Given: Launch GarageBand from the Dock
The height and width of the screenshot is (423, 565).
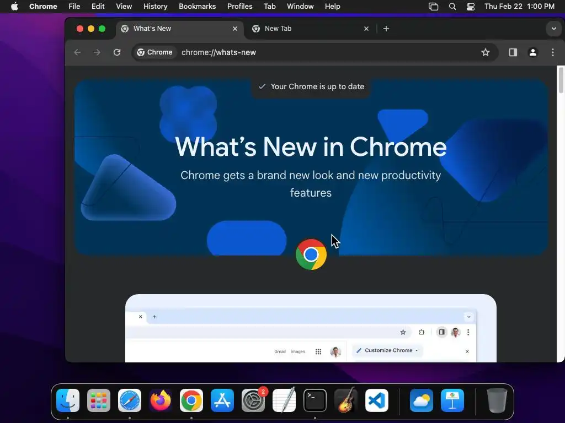Looking at the screenshot, I should pos(346,400).
